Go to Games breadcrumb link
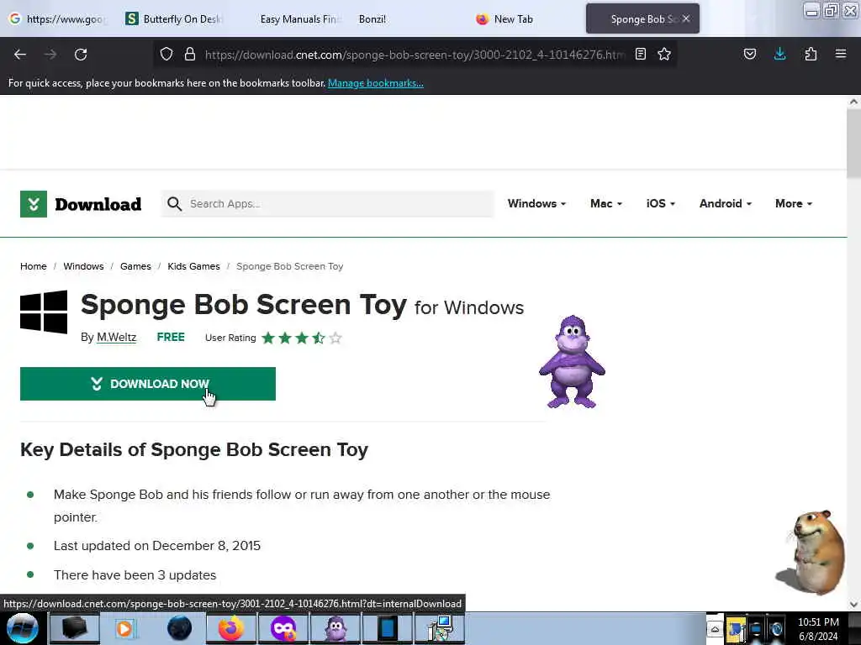This screenshot has width=861, height=645. point(135,266)
